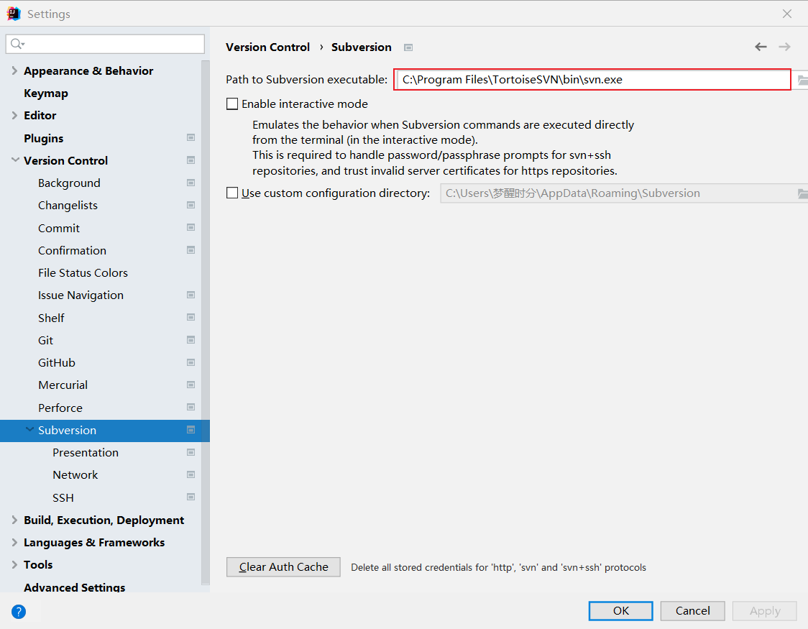The image size is (808, 629).
Task: Click the project-level icon beside Commit
Action: pyautogui.click(x=190, y=228)
